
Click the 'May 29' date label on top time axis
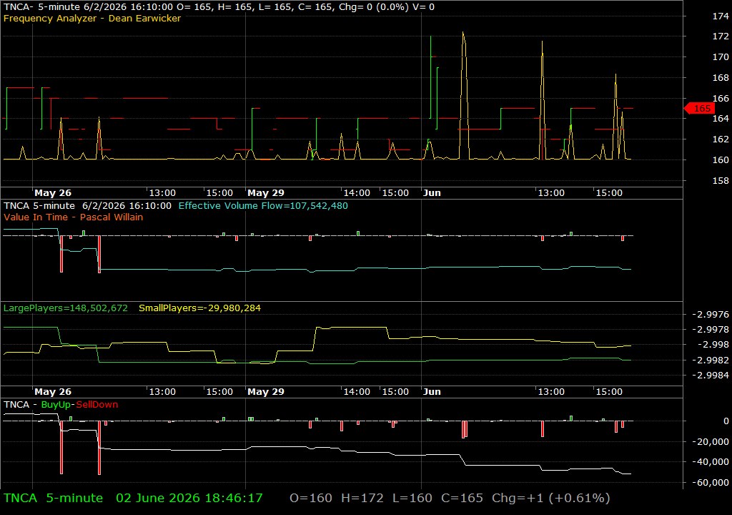point(266,193)
